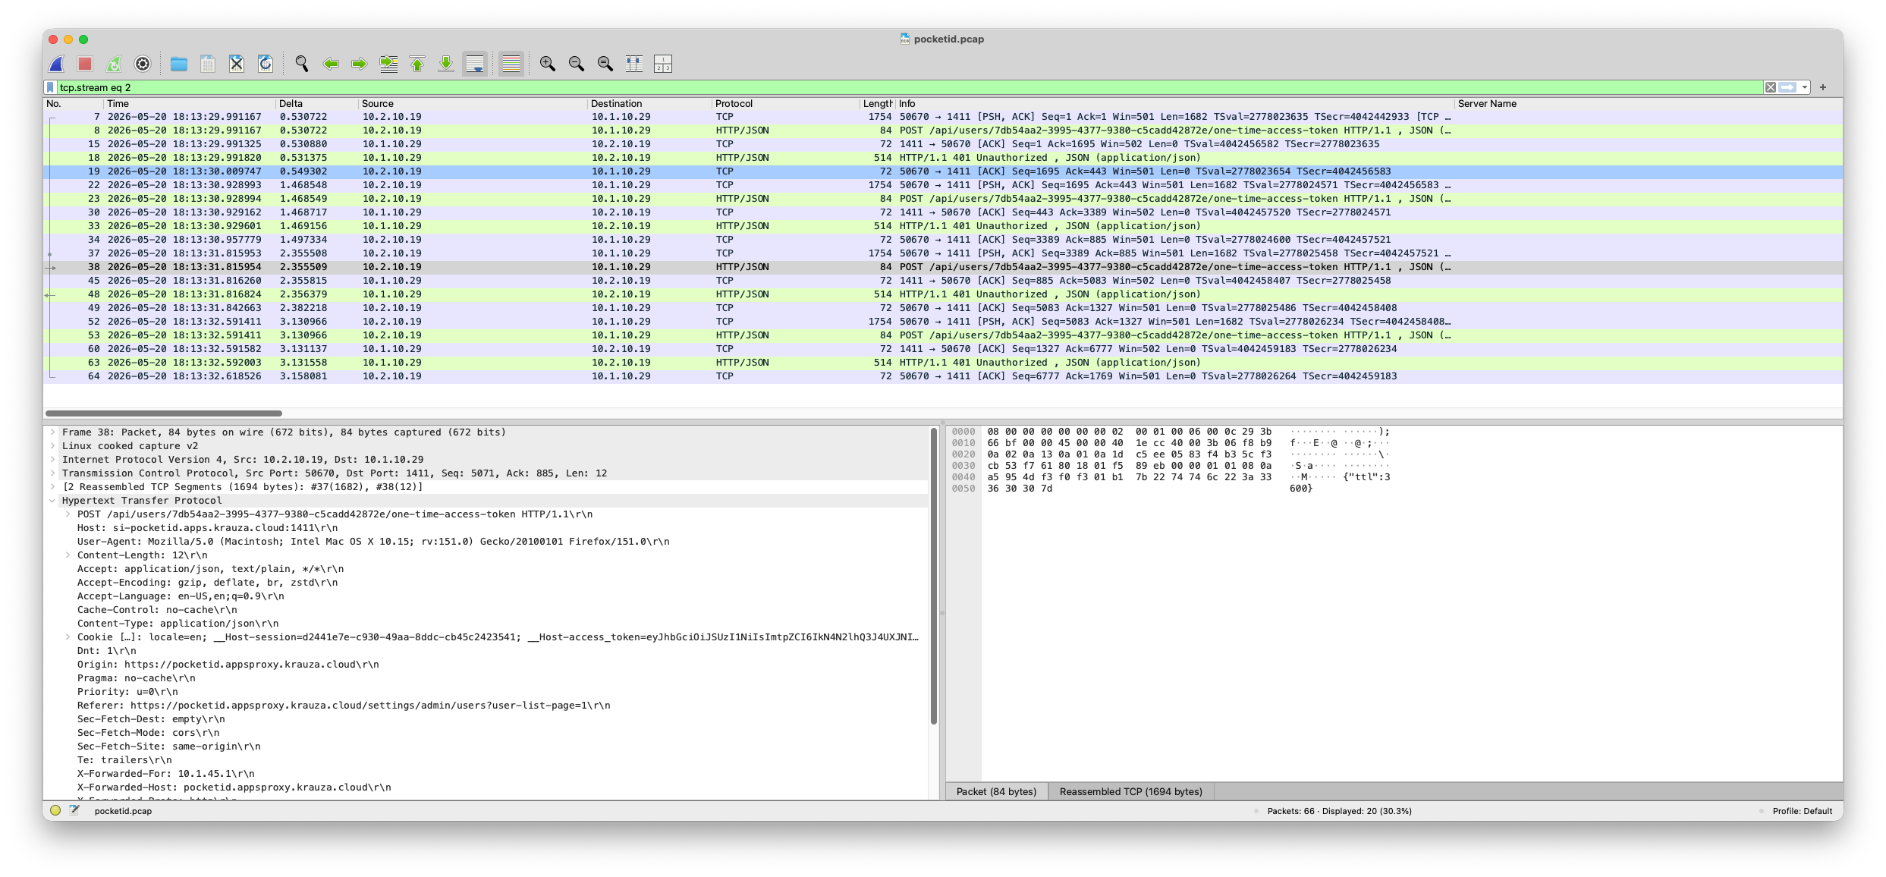This screenshot has height=877, width=1886.
Task: Open capture options gear icon
Action: (143, 64)
